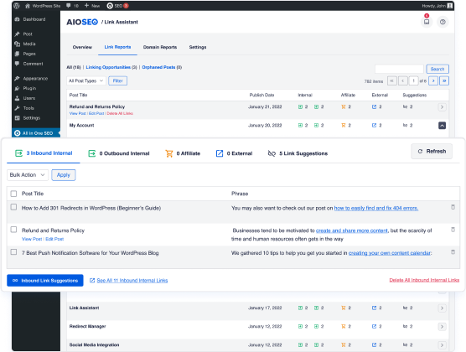
Task: Collapse the My Account row
Action: 442,126
